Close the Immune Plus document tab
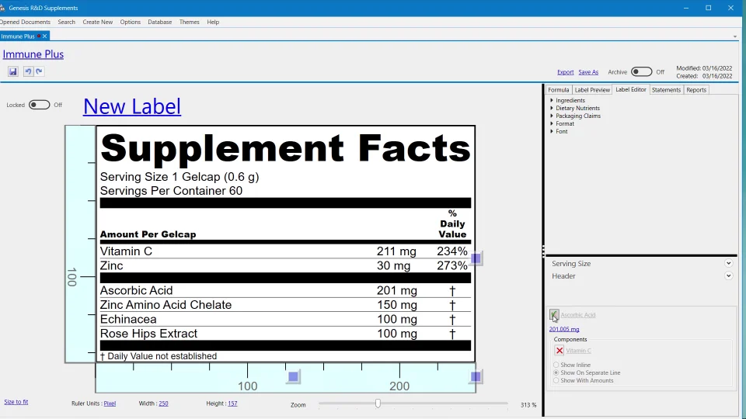The width and height of the screenshot is (746, 419). click(x=45, y=36)
